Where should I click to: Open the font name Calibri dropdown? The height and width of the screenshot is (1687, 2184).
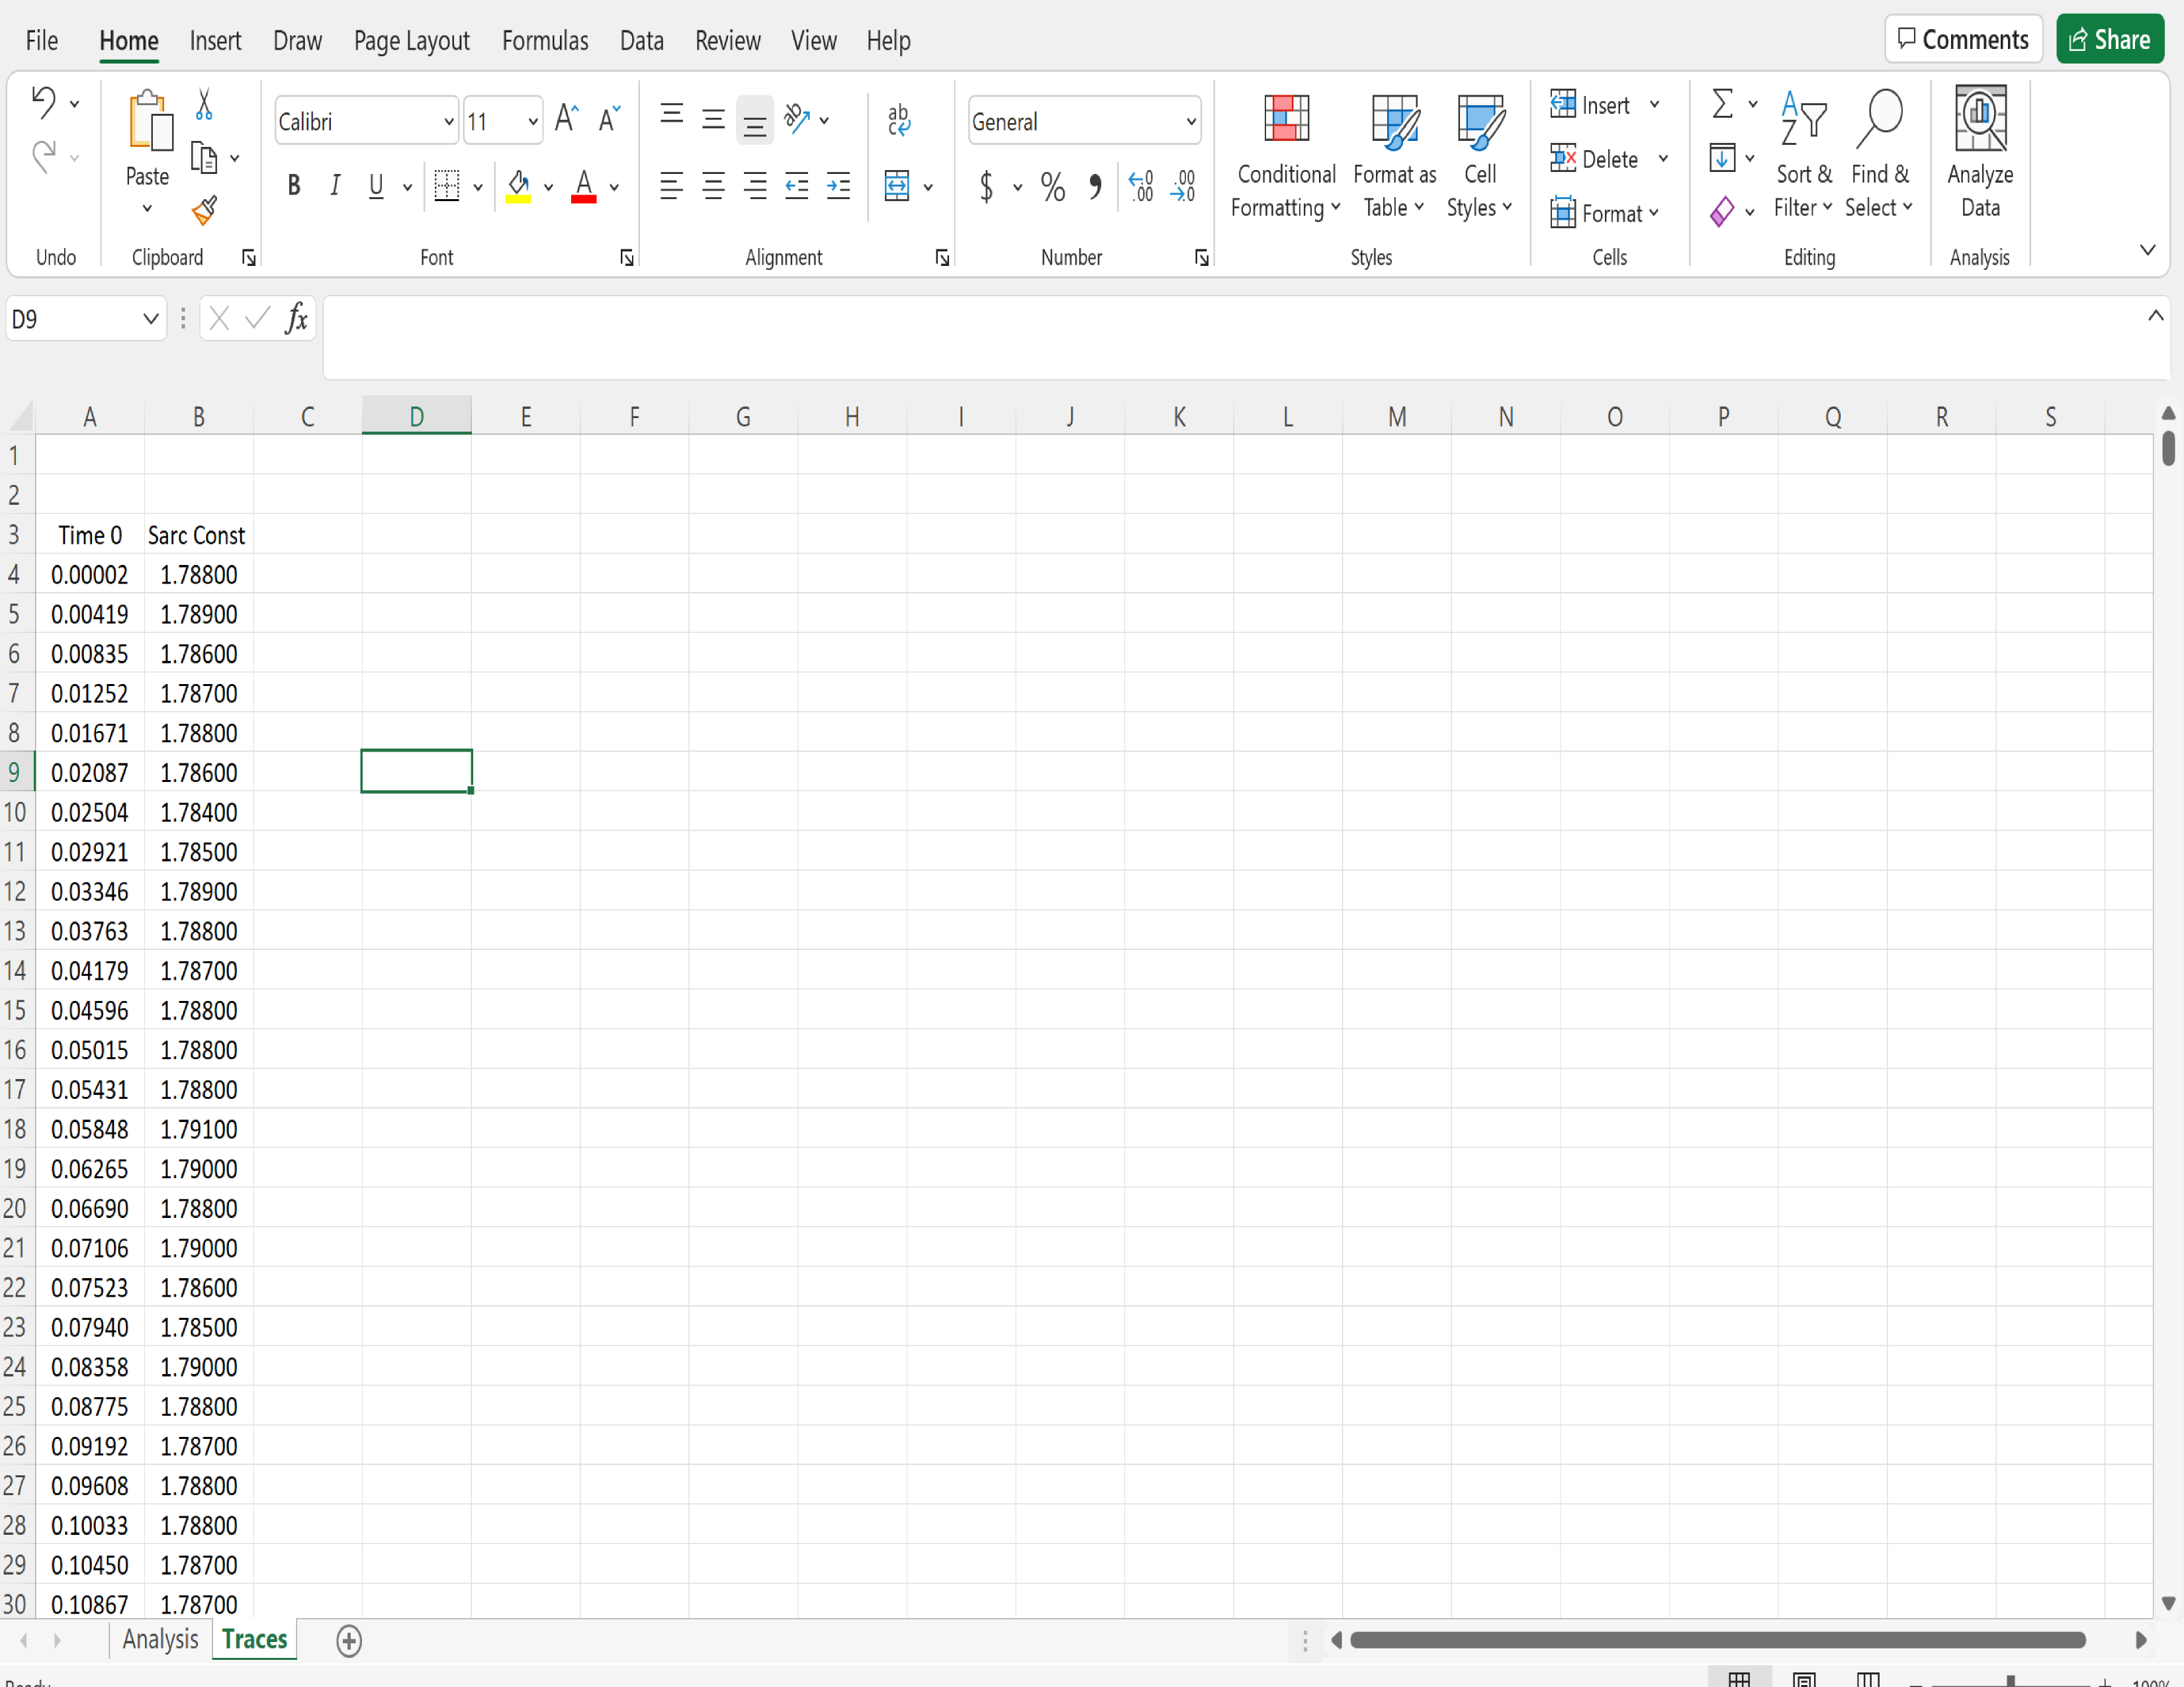(x=448, y=122)
